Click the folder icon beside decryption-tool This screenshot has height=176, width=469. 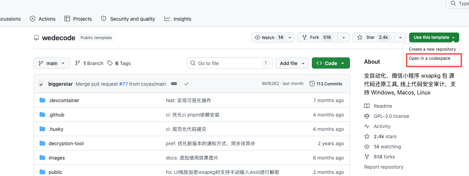(42, 143)
